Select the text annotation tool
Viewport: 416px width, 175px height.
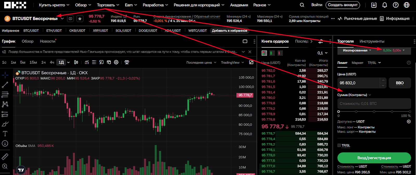[x=5, y=134]
